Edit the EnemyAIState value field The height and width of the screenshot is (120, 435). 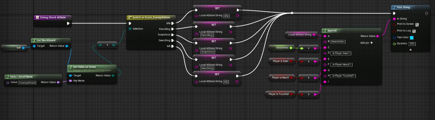27,83
